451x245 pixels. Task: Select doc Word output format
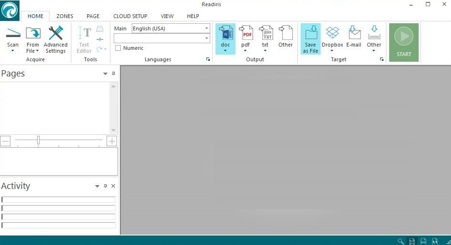[x=225, y=39]
